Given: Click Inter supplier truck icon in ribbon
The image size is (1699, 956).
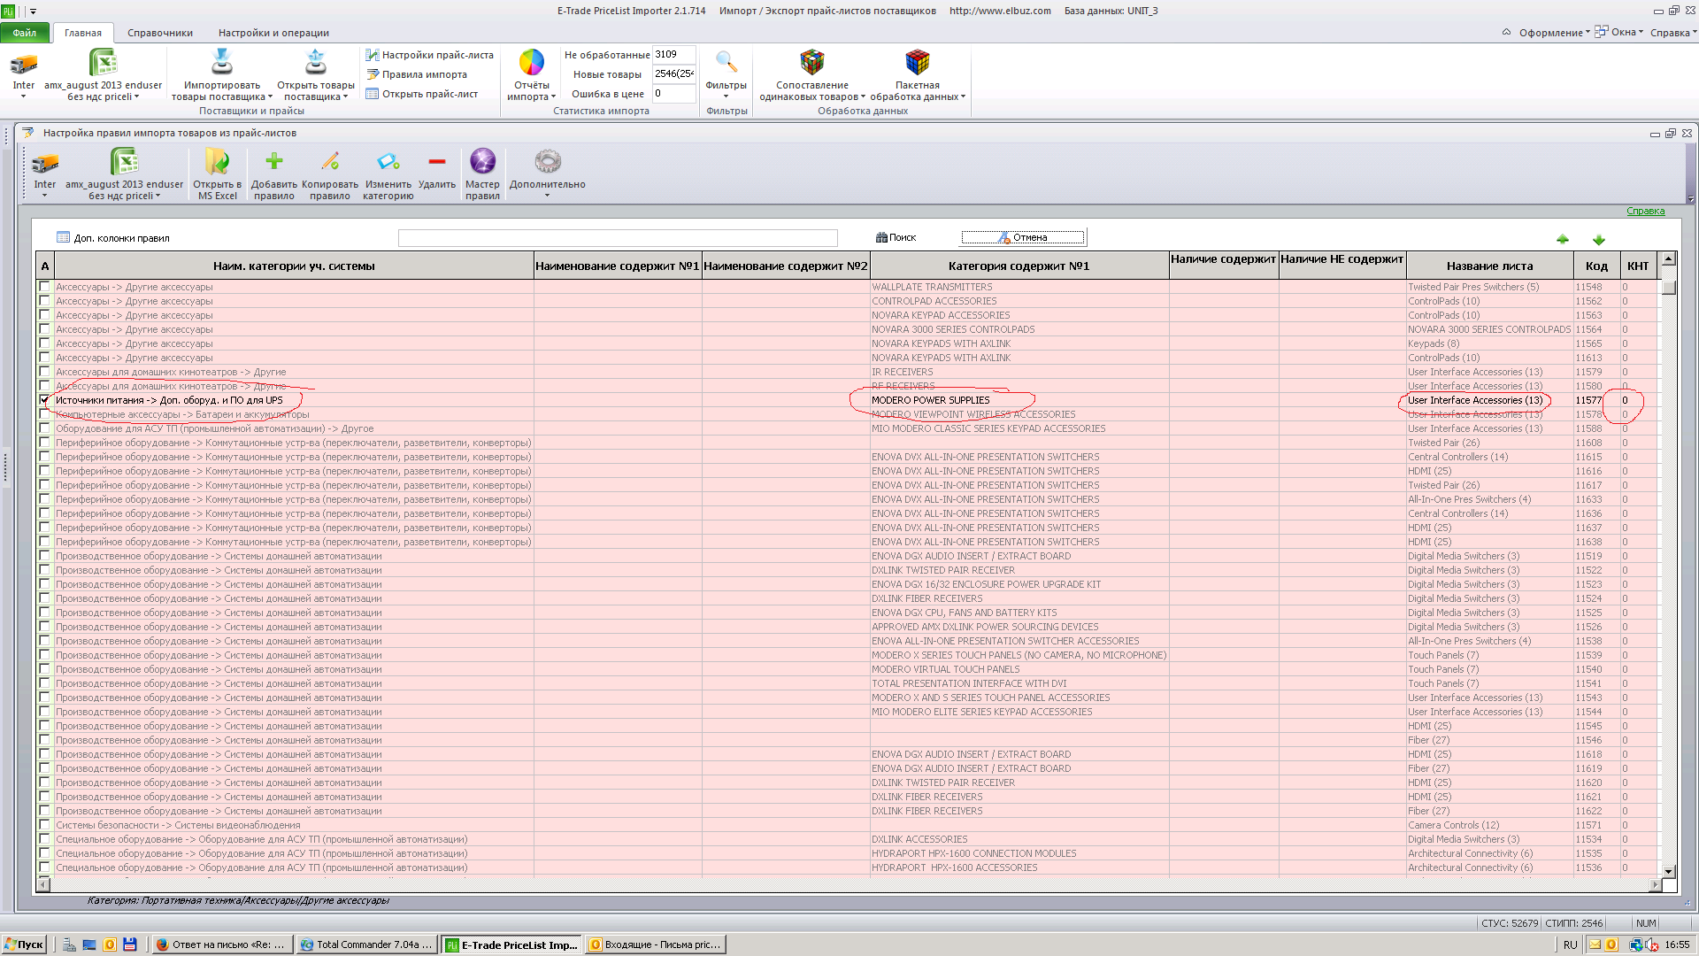Looking at the screenshot, I should (24, 64).
